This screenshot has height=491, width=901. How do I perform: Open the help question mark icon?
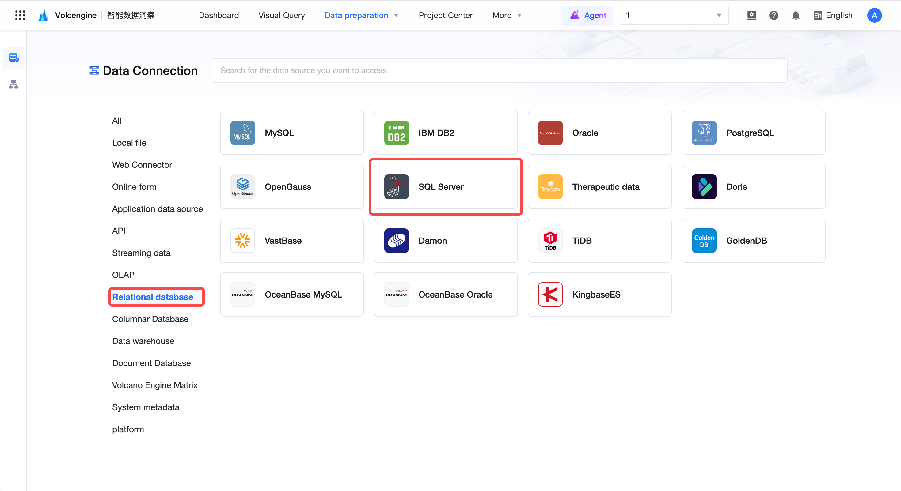coord(773,15)
